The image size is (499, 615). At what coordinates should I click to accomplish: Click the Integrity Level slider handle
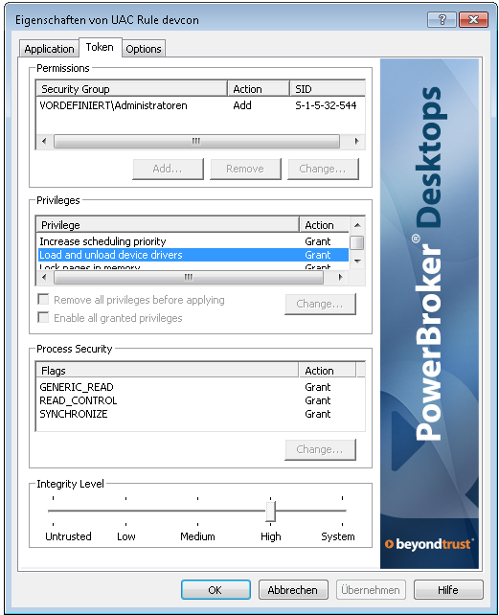click(270, 511)
